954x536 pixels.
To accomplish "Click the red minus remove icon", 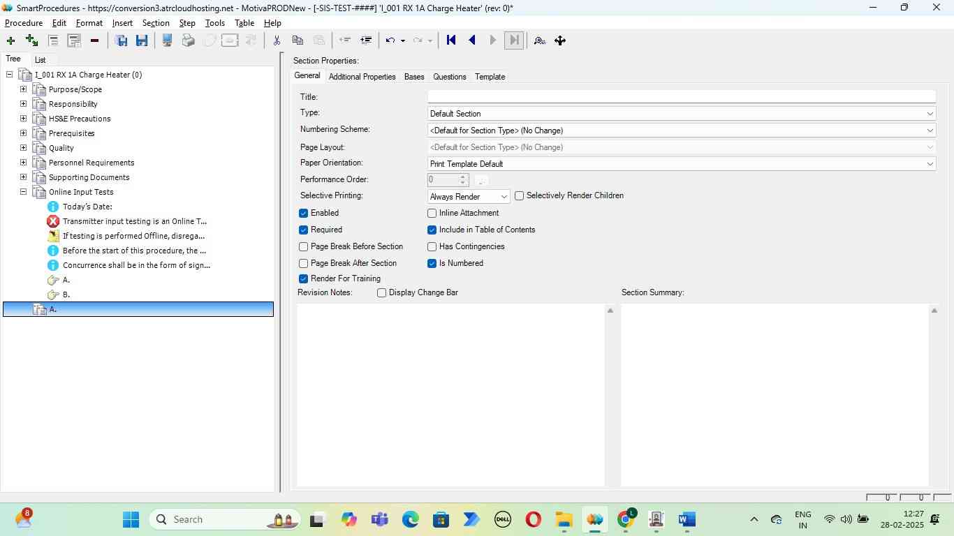I will point(94,40).
